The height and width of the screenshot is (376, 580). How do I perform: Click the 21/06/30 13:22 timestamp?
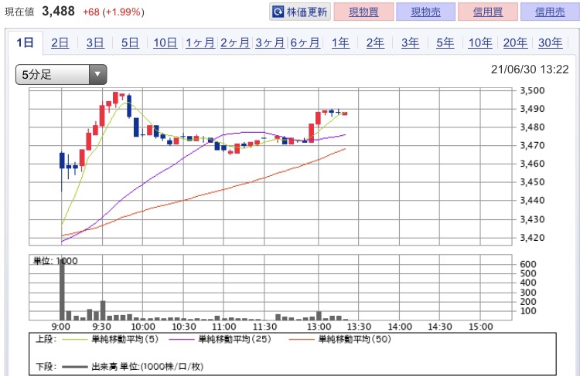[530, 69]
